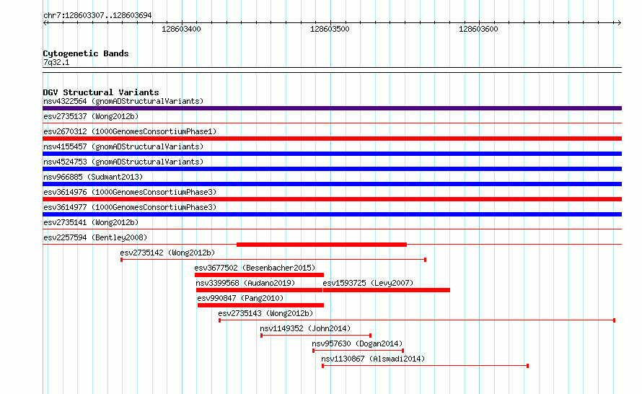This screenshot has height=394, width=642.
Task: Select the esv2735142 thin red variant line
Action: (x=273, y=260)
